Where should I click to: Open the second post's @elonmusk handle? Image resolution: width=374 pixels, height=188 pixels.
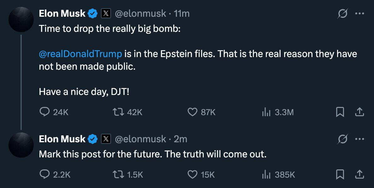(140, 139)
